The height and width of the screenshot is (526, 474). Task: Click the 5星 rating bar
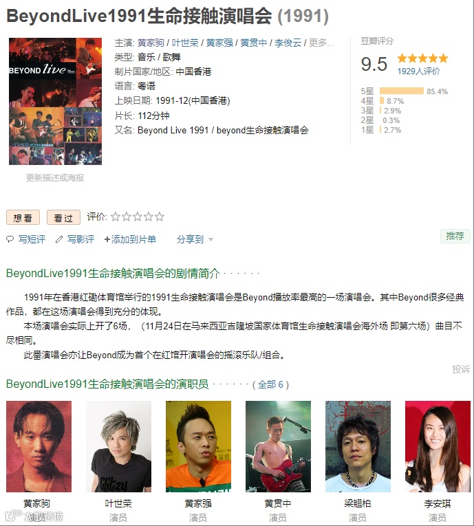pos(402,91)
